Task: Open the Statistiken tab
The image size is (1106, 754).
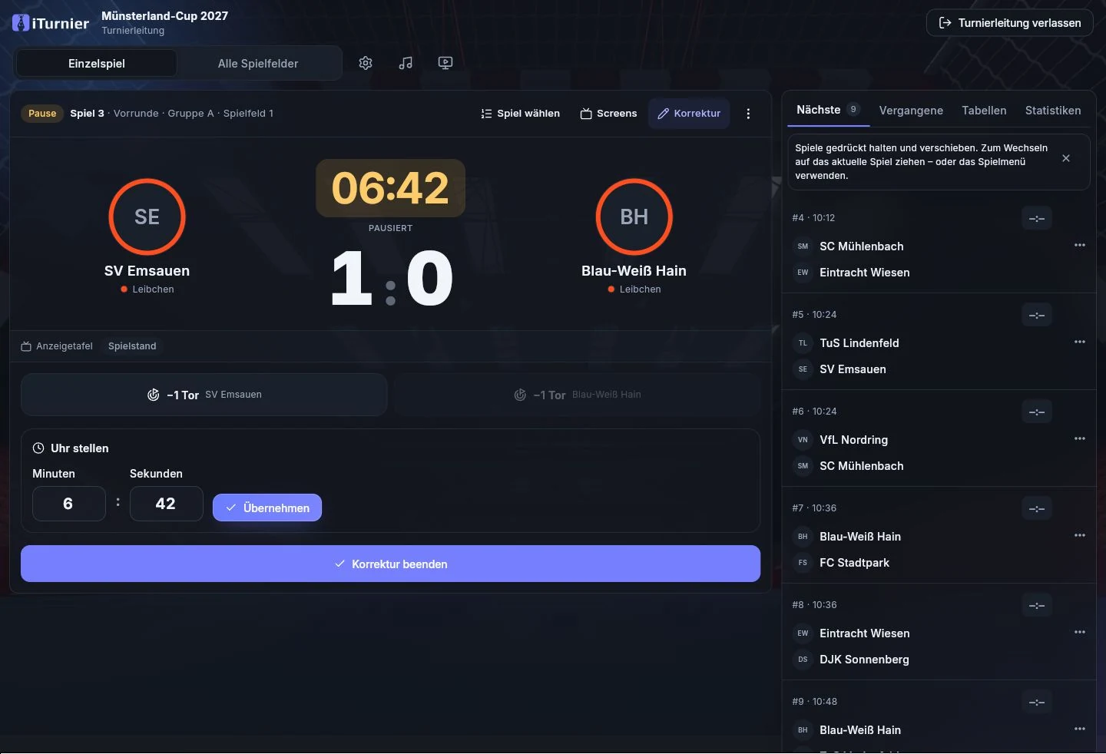Action: click(1053, 111)
